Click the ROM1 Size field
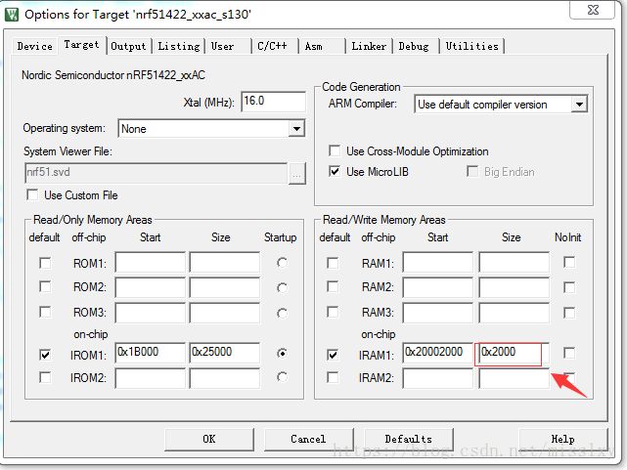This screenshot has width=627, height=470. 225,262
